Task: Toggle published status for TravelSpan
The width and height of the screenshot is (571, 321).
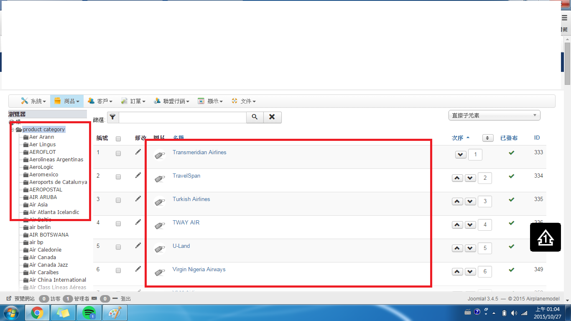Action: pyautogui.click(x=511, y=176)
